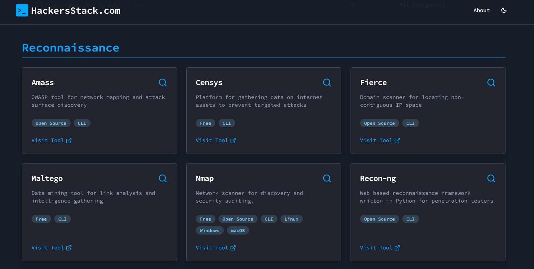Open the Visit Tool link for Amass
The image size is (534, 269).
pyautogui.click(x=51, y=140)
